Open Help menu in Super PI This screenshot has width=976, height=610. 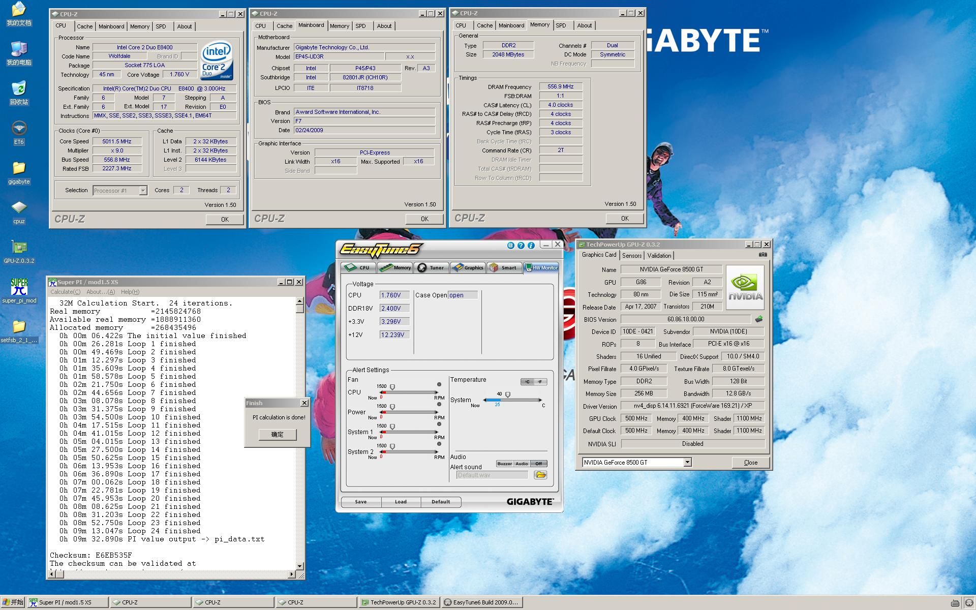point(130,292)
